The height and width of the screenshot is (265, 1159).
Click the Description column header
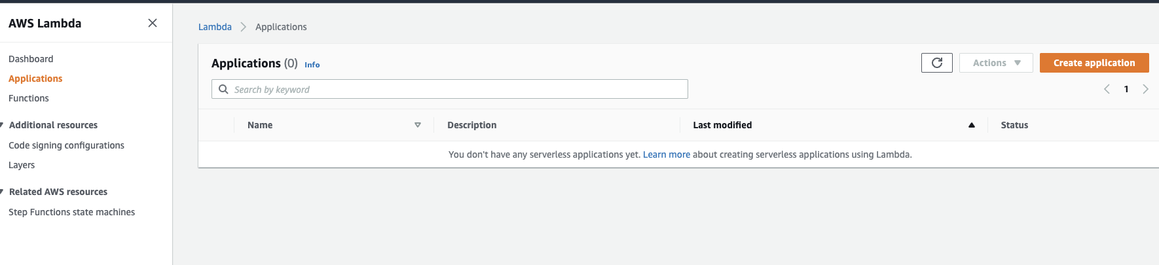coord(471,125)
